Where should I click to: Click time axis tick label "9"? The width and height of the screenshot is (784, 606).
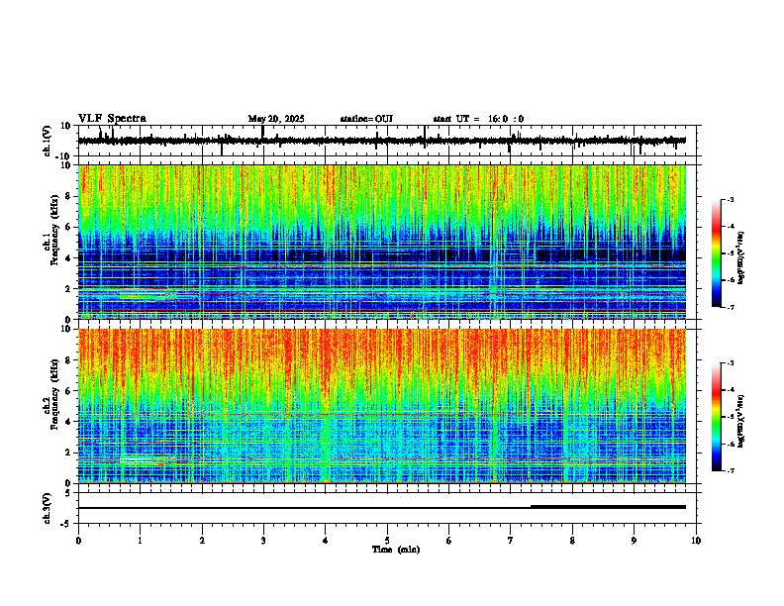634,541
